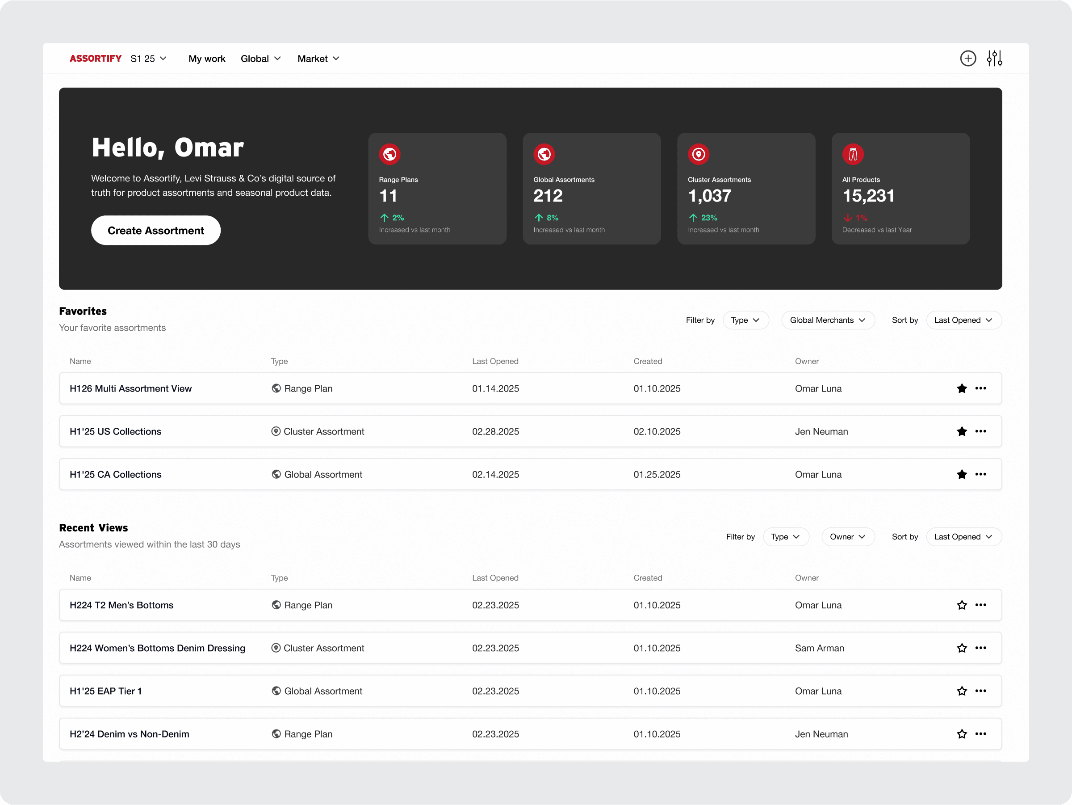Open the My work menu item
This screenshot has width=1072, height=805.
(x=207, y=59)
